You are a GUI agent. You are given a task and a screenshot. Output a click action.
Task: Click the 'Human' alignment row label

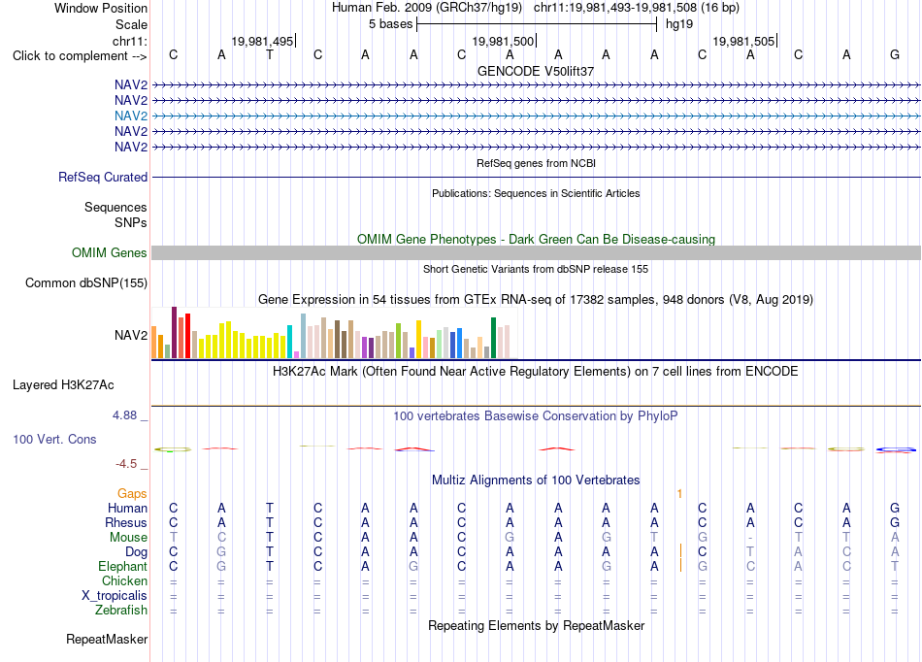[x=127, y=508]
